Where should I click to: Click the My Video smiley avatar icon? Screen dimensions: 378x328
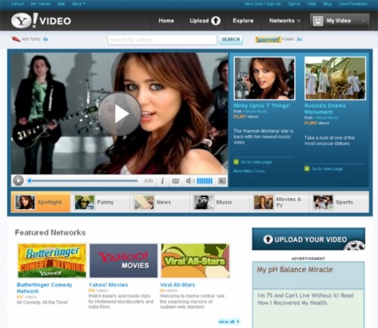tap(318, 20)
